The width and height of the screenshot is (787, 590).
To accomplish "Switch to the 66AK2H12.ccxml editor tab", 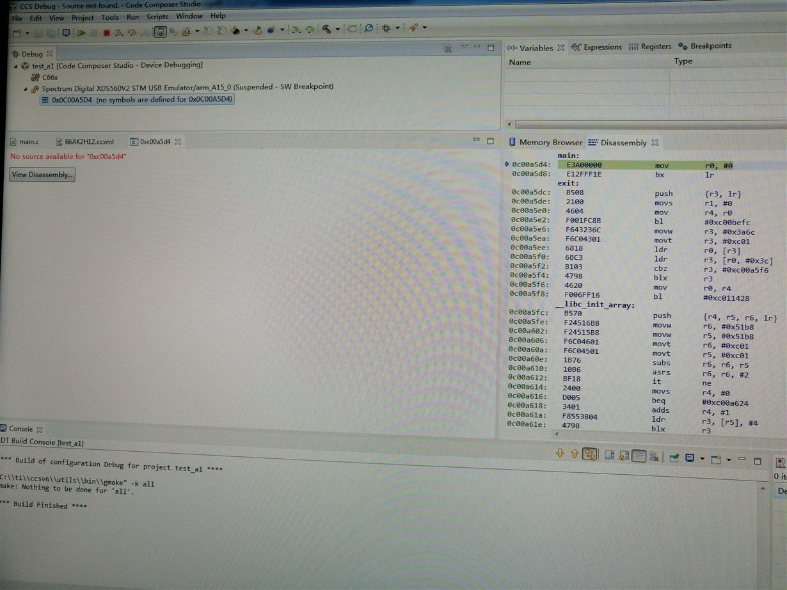I will [x=84, y=141].
